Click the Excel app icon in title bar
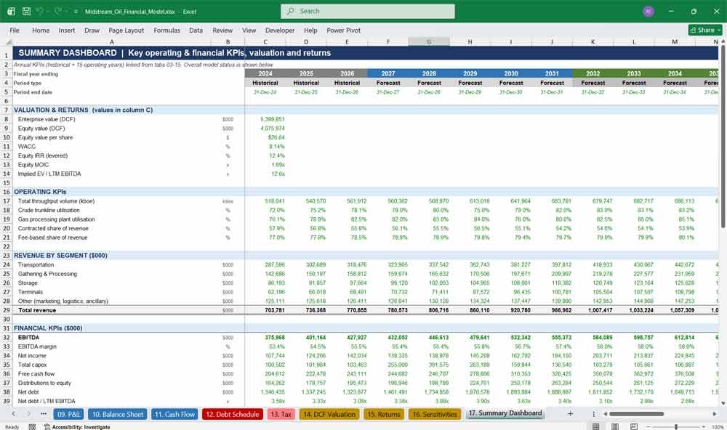The height and width of the screenshot is (430, 727). (11, 11)
